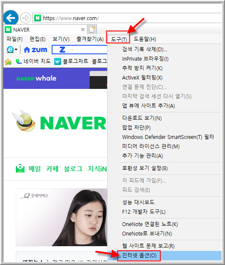Open the 블로그차트 favorites bookmark
This screenshot has height=265, width=225.
pos(71,62)
